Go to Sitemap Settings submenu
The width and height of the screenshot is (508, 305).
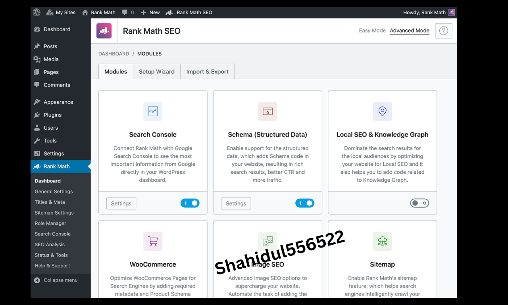(x=54, y=213)
